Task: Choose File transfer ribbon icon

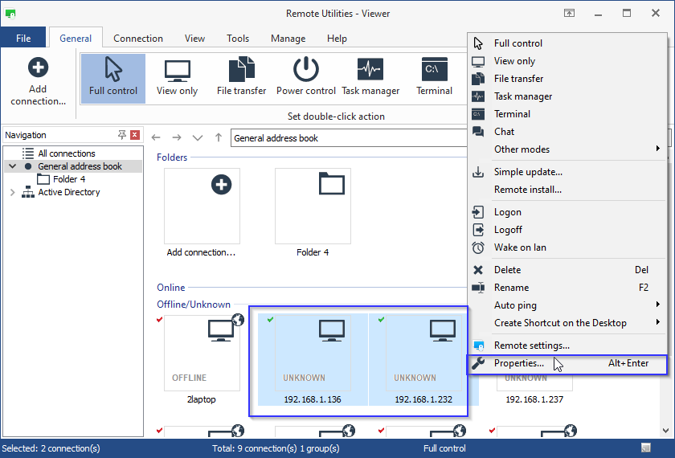Action: (x=241, y=78)
